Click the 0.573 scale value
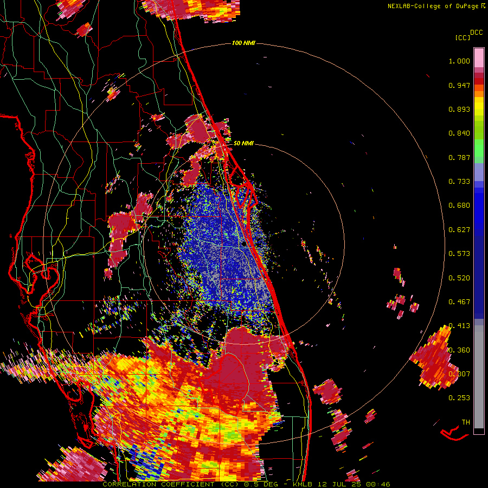This screenshot has height=488, width=488. coord(459,254)
